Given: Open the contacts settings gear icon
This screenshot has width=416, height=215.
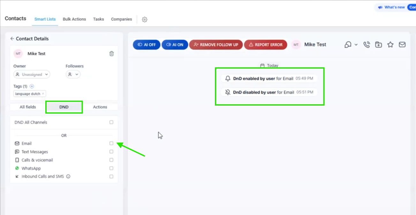Looking at the screenshot, I should [x=145, y=19].
